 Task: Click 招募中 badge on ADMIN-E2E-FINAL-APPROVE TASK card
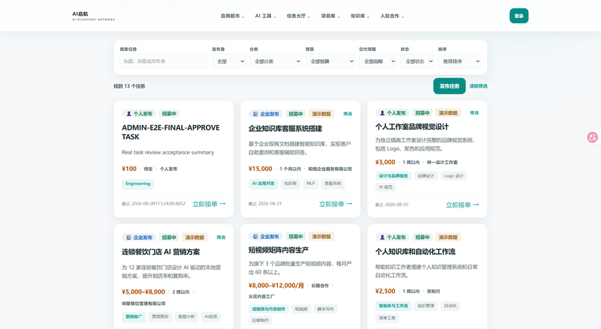coord(169,114)
